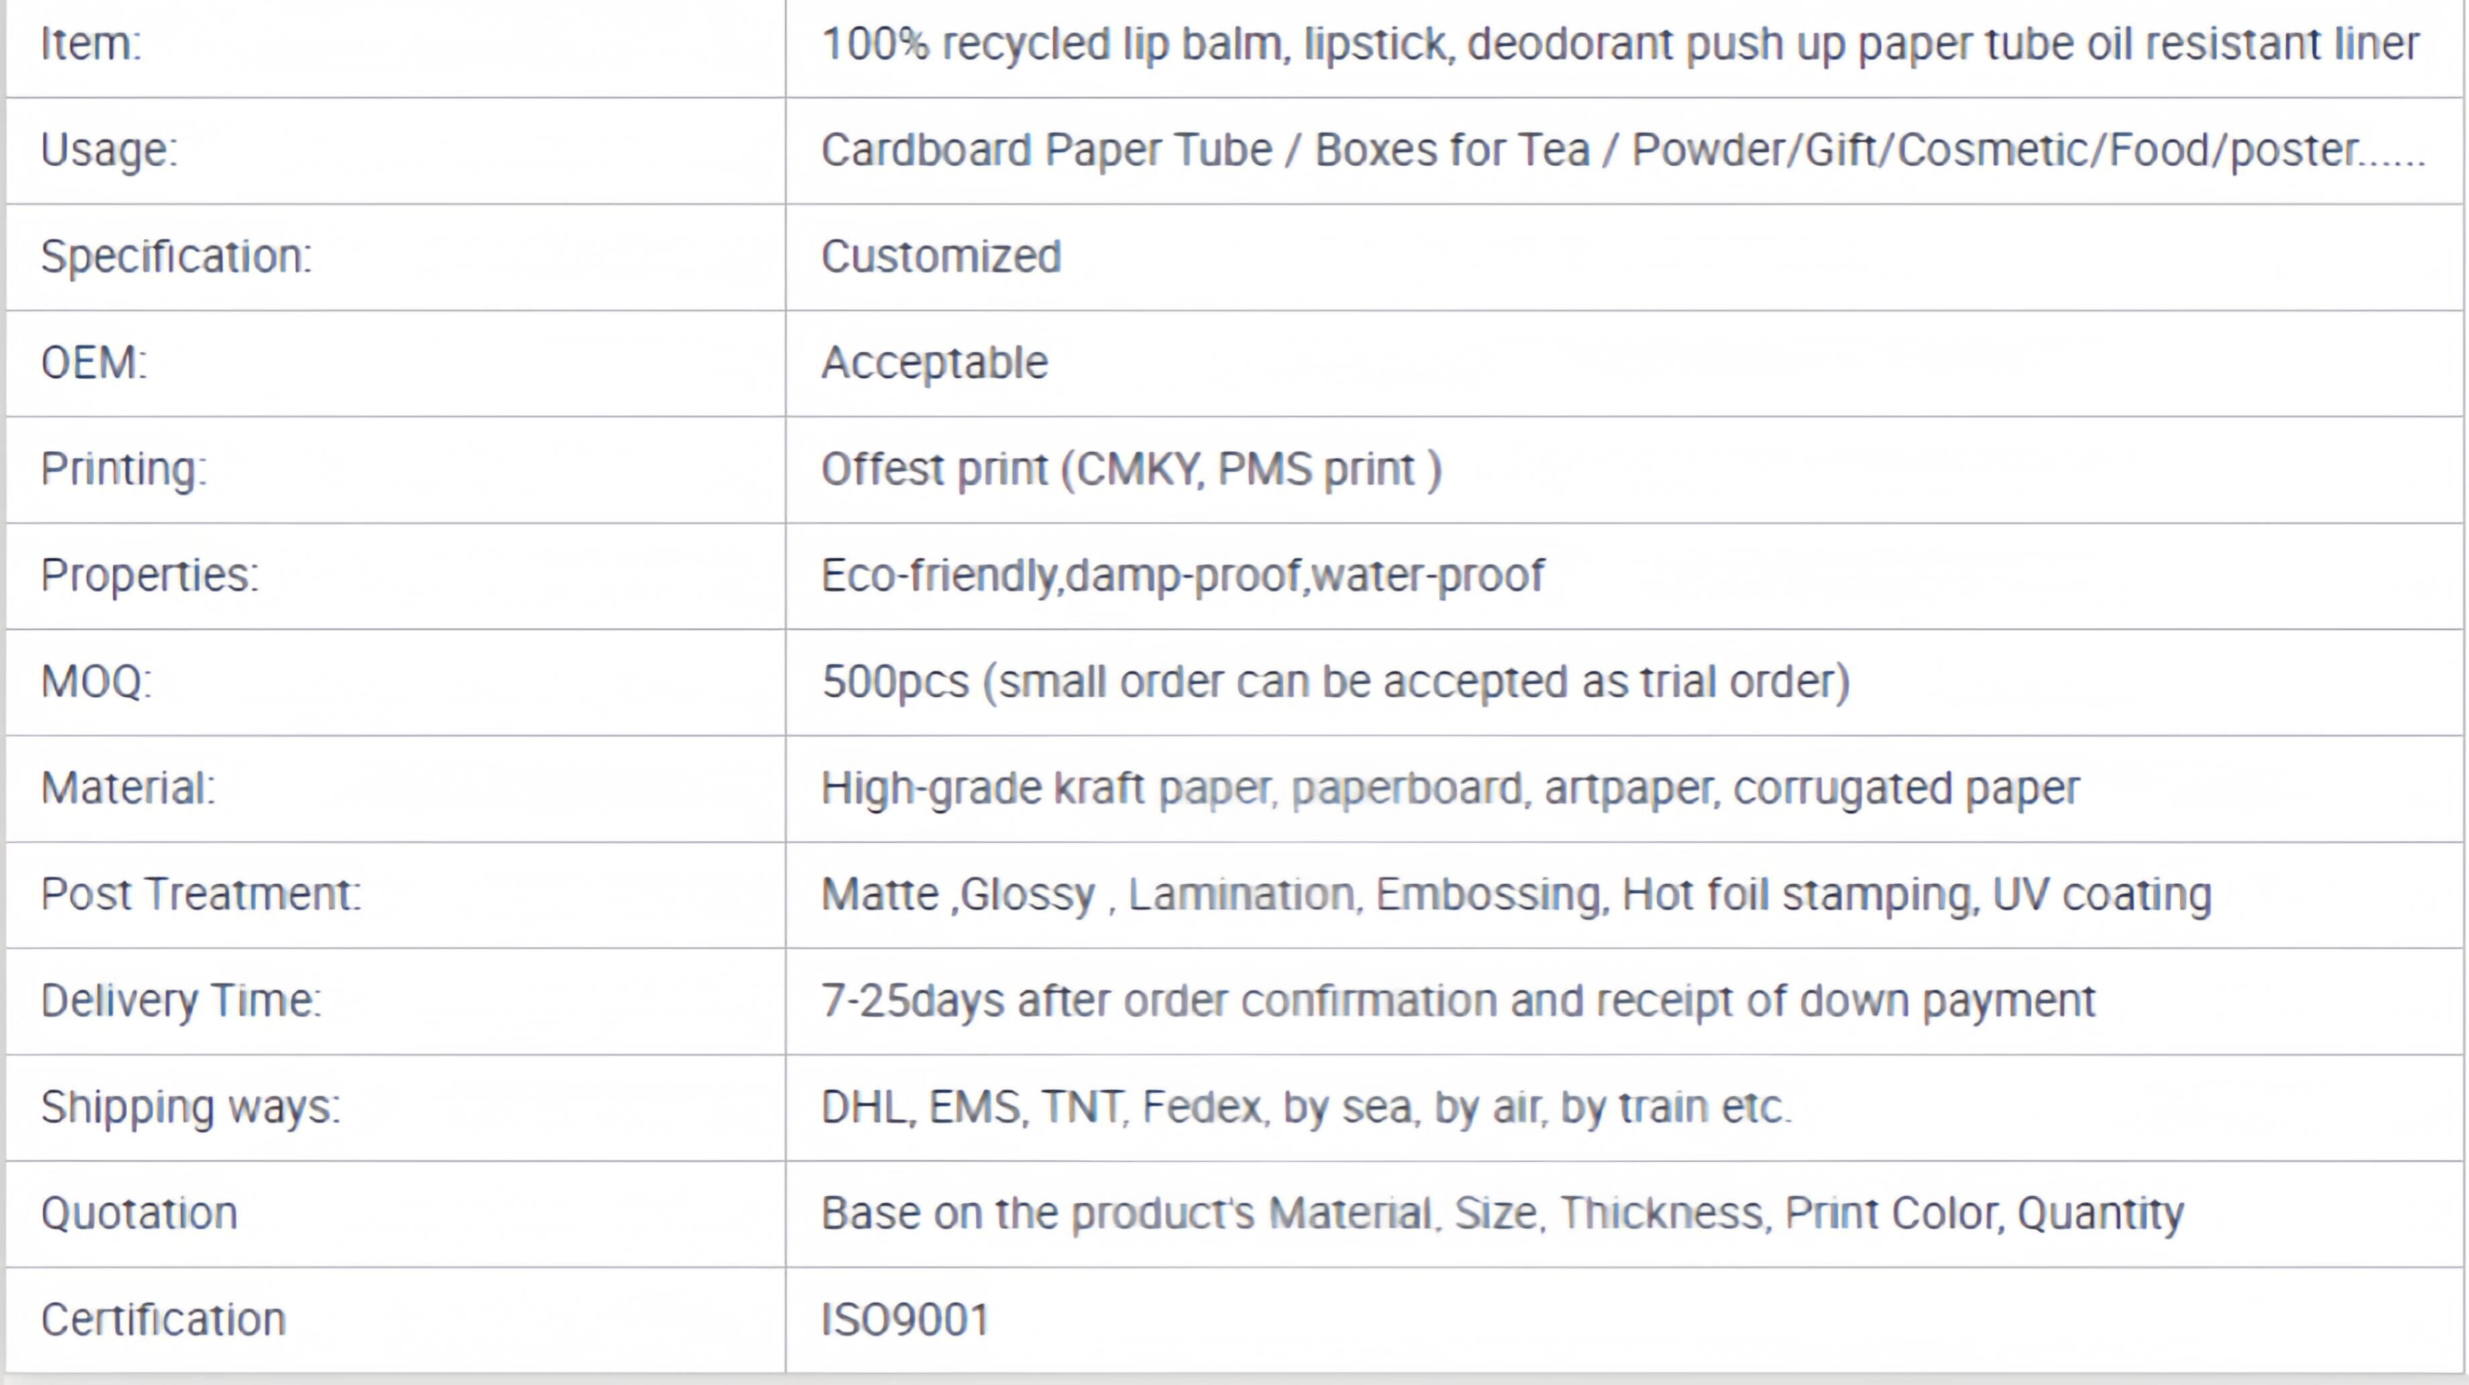The image size is (2469, 1385).
Task: Click the Eco-friendly, damp-proof properties value
Action: (x=1183, y=576)
